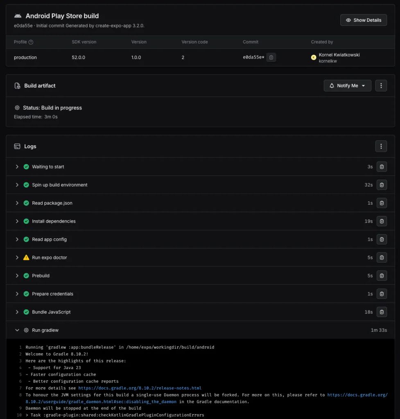Image resolution: width=400 pixels, height=419 pixels.
Task: Copy the Install dependencies log
Action: click(382, 221)
